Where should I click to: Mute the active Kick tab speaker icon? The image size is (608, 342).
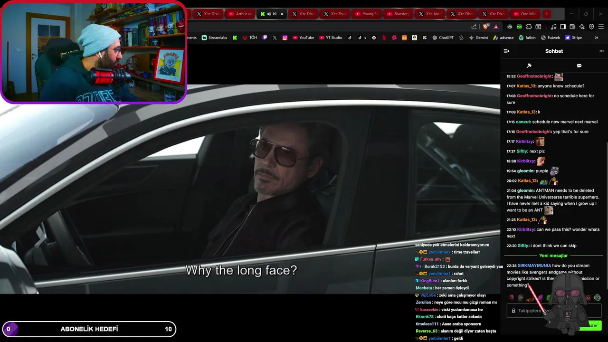point(269,14)
